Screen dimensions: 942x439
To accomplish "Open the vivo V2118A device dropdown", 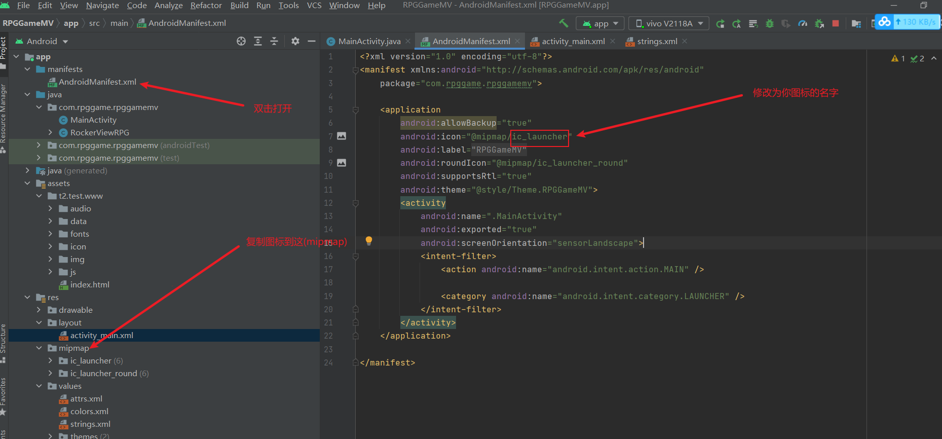I will pyautogui.click(x=669, y=23).
